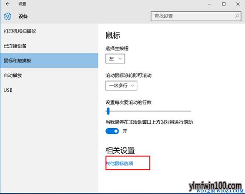The width and height of the screenshot is (245, 194).
Task: Focus the 查找设置 search box
Action: [196, 16]
